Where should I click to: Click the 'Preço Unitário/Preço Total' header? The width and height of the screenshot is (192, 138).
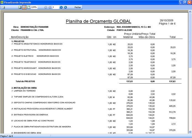tap(140, 34)
